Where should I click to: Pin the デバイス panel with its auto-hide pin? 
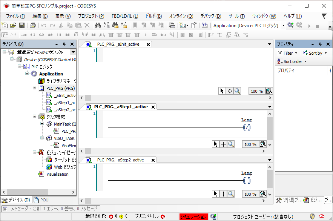point(65,44)
